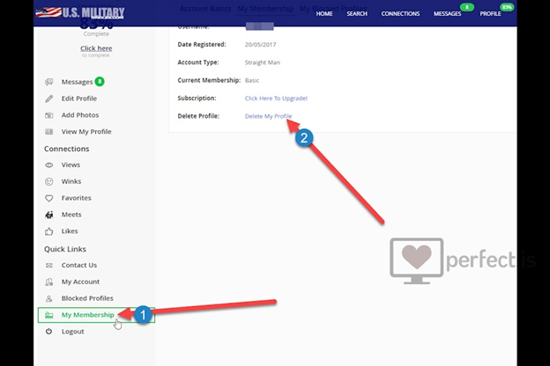This screenshot has height=366, width=550.
Task: Open the Edit Profile sidebar link
Action: (x=79, y=99)
